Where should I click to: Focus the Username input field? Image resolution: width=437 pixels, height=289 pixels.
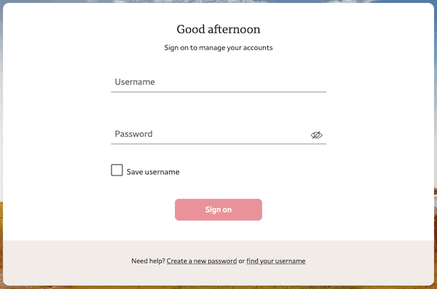point(219,82)
